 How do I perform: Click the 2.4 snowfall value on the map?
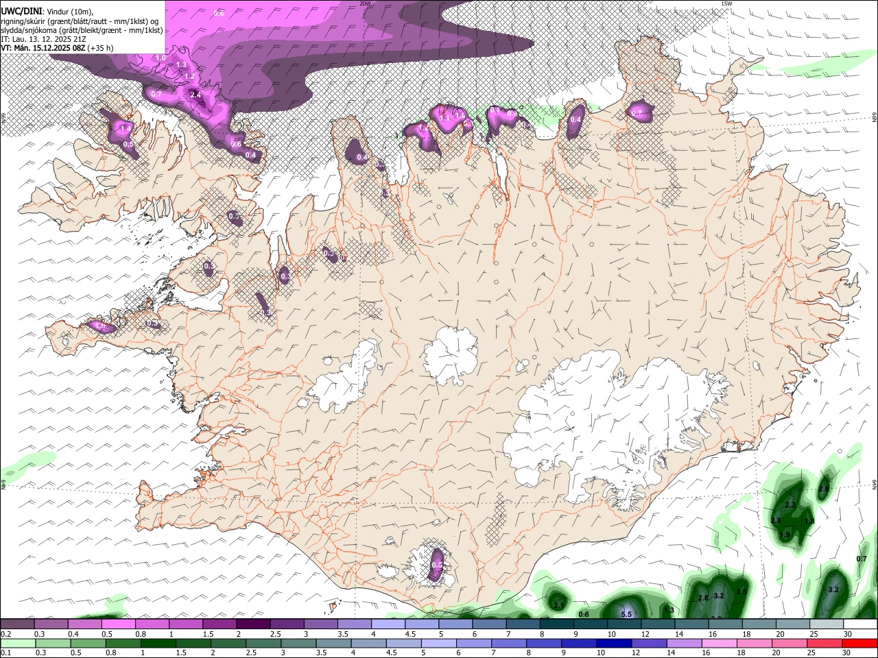[195, 95]
